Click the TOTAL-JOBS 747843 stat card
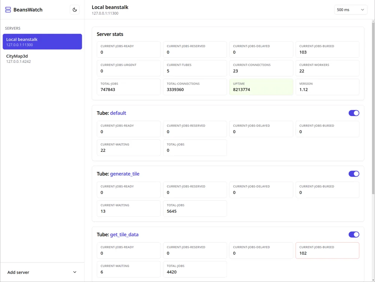 [129, 87]
